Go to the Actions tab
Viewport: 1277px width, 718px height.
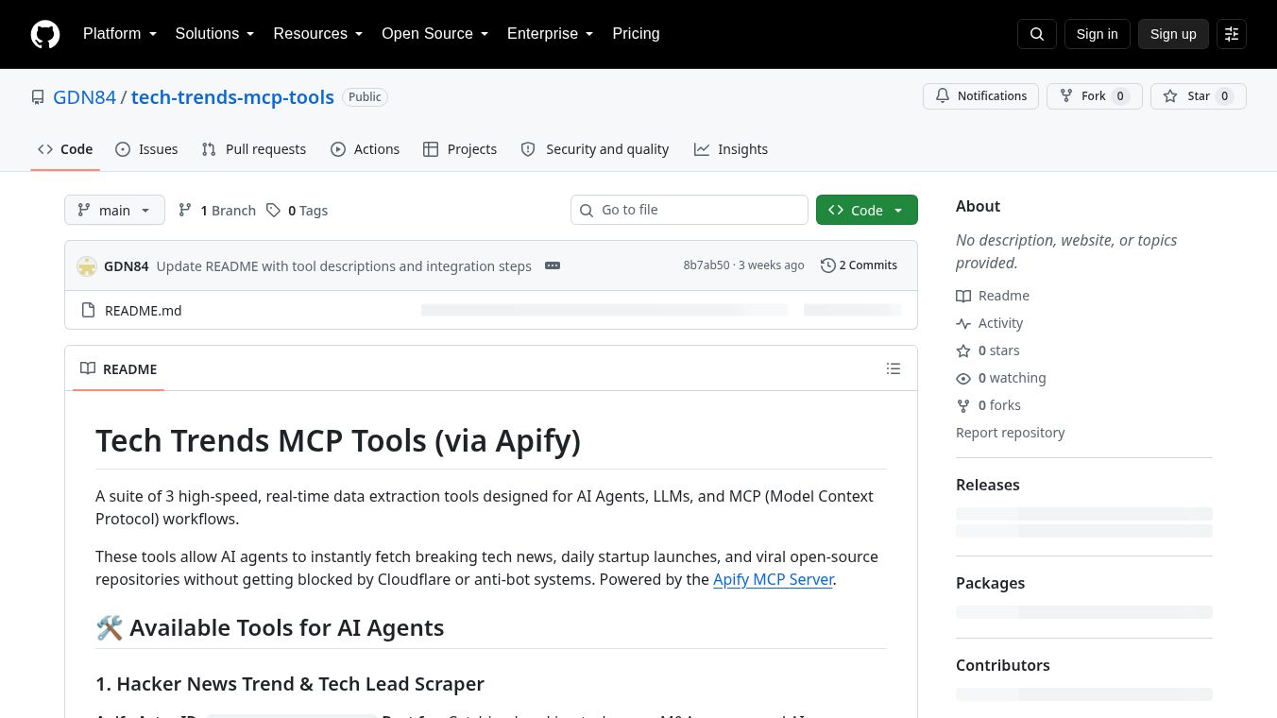click(x=365, y=149)
